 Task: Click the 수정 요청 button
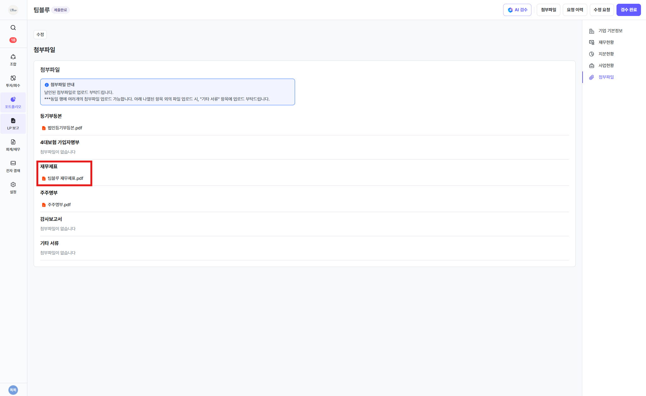pos(601,10)
